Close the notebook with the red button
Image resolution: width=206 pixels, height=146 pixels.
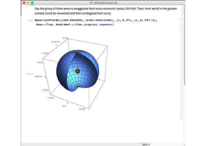24,3
